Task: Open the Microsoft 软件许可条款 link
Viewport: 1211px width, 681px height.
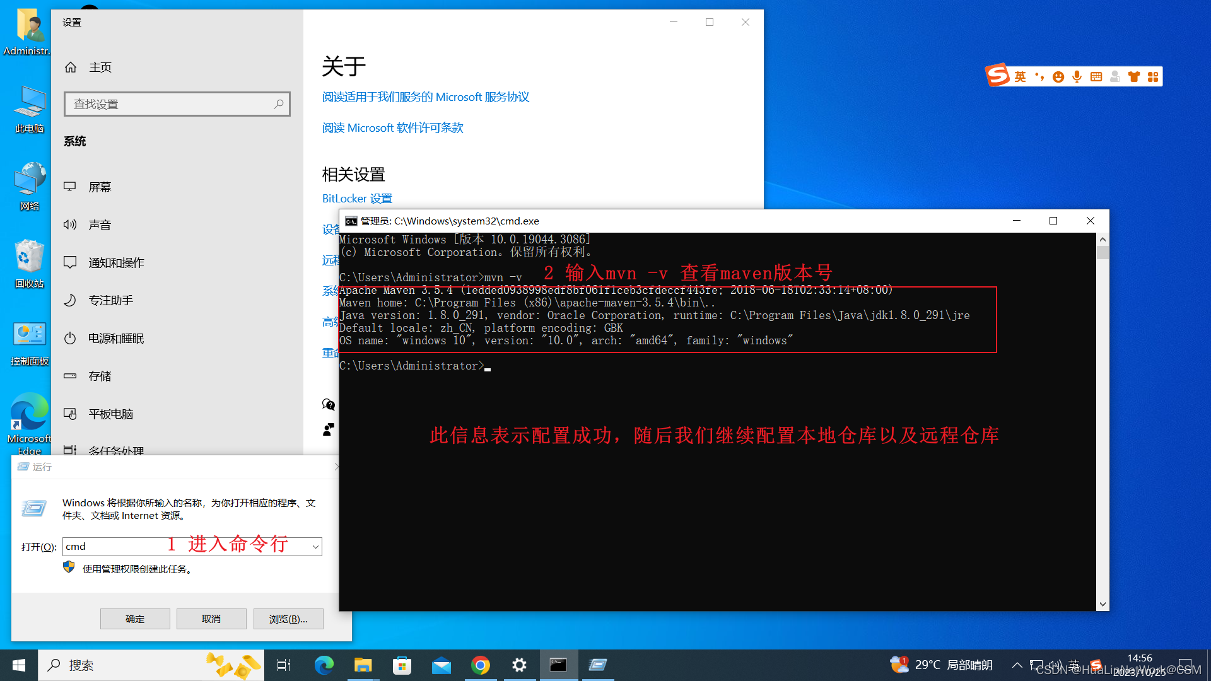Action: (392, 128)
